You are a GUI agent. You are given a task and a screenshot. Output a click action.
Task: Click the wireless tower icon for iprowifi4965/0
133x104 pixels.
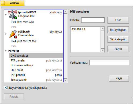pos(13,15)
